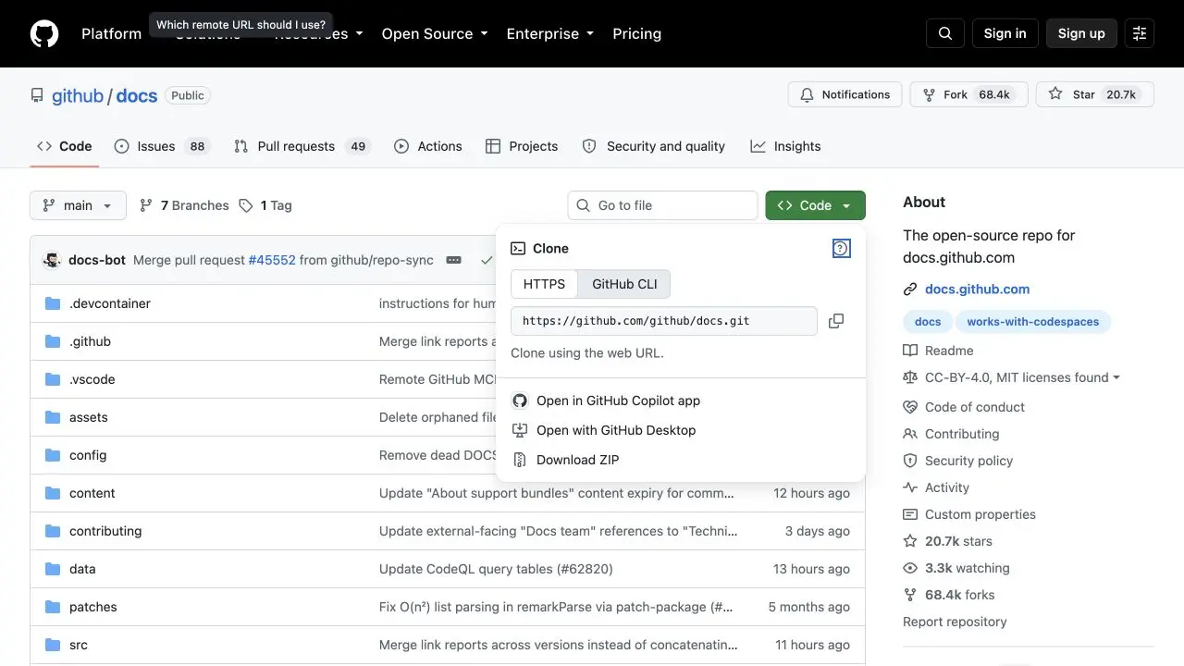Viewport: 1184px width, 666px height.
Task: Open the search magnifier button
Action: coord(945,33)
